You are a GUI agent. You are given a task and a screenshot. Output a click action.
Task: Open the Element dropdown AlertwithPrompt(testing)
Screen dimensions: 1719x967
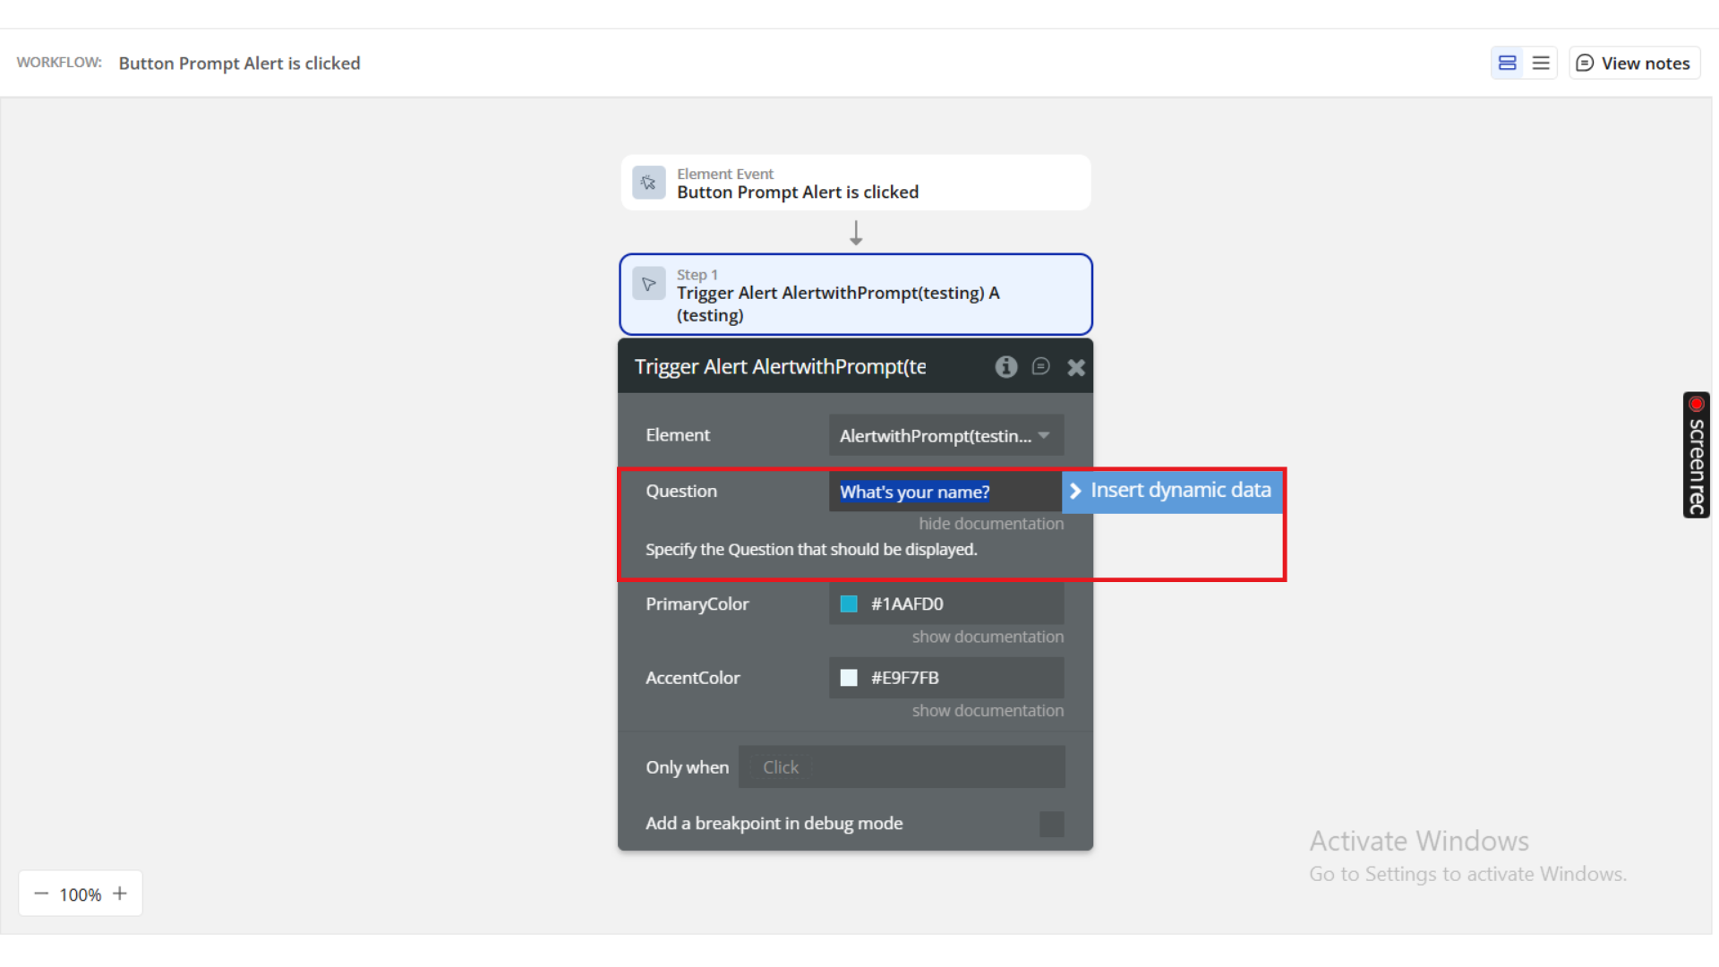point(945,436)
